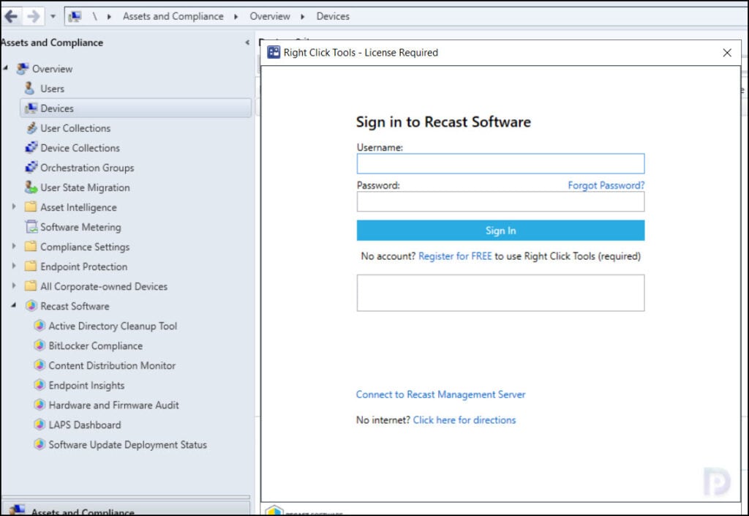Image resolution: width=749 pixels, height=516 pixels.
Task: Select Device Collections in tree
Action: 80,148
